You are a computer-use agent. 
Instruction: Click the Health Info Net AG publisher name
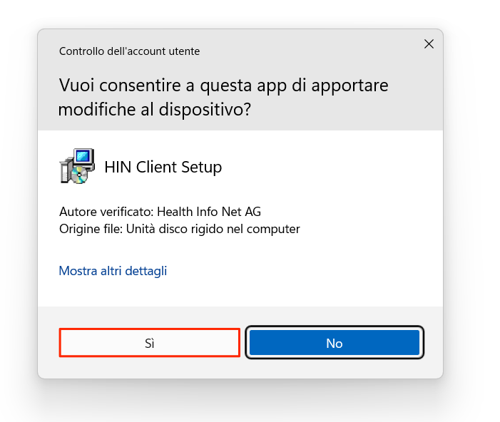pos(209,212)
